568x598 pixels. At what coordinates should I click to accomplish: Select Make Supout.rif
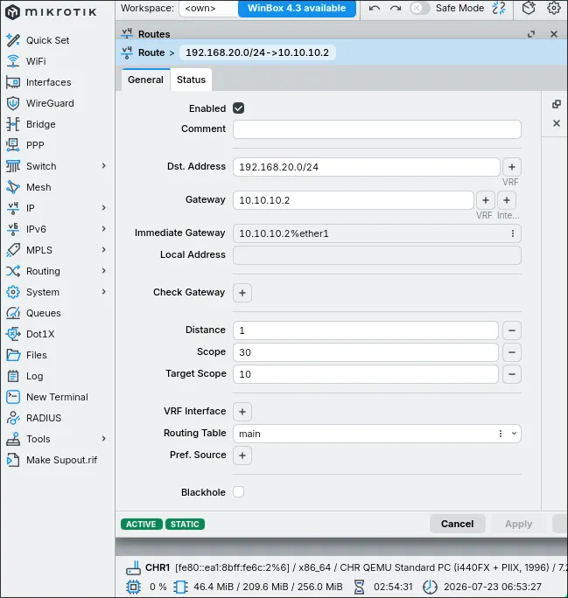pyautogui.click(x=61, y=460)
